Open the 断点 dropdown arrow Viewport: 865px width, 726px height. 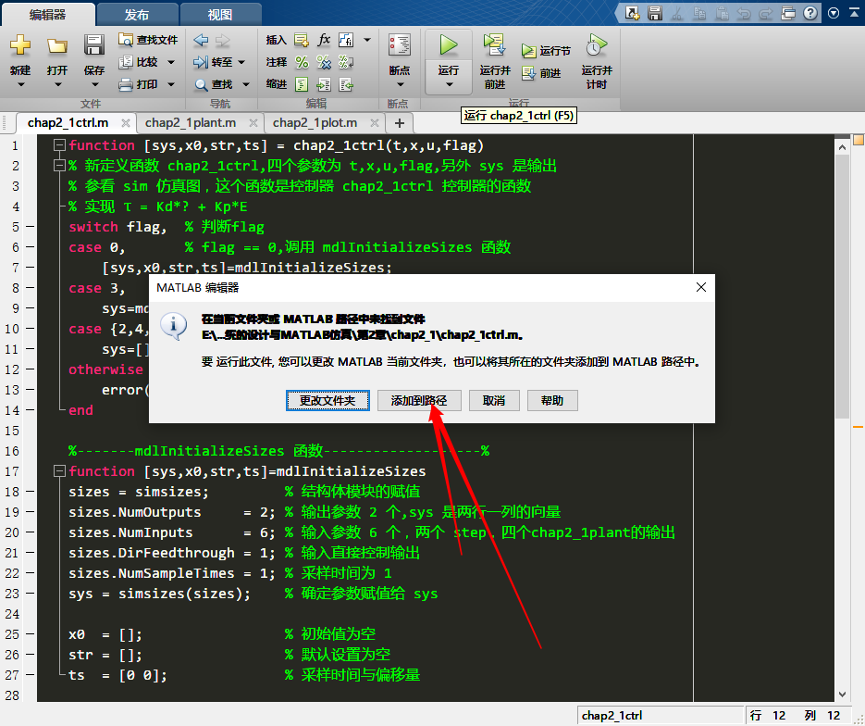[x=400, y=84]
